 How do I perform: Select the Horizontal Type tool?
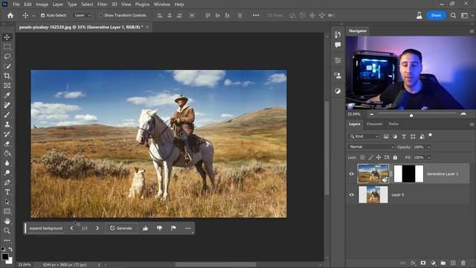tap(7, 192)
